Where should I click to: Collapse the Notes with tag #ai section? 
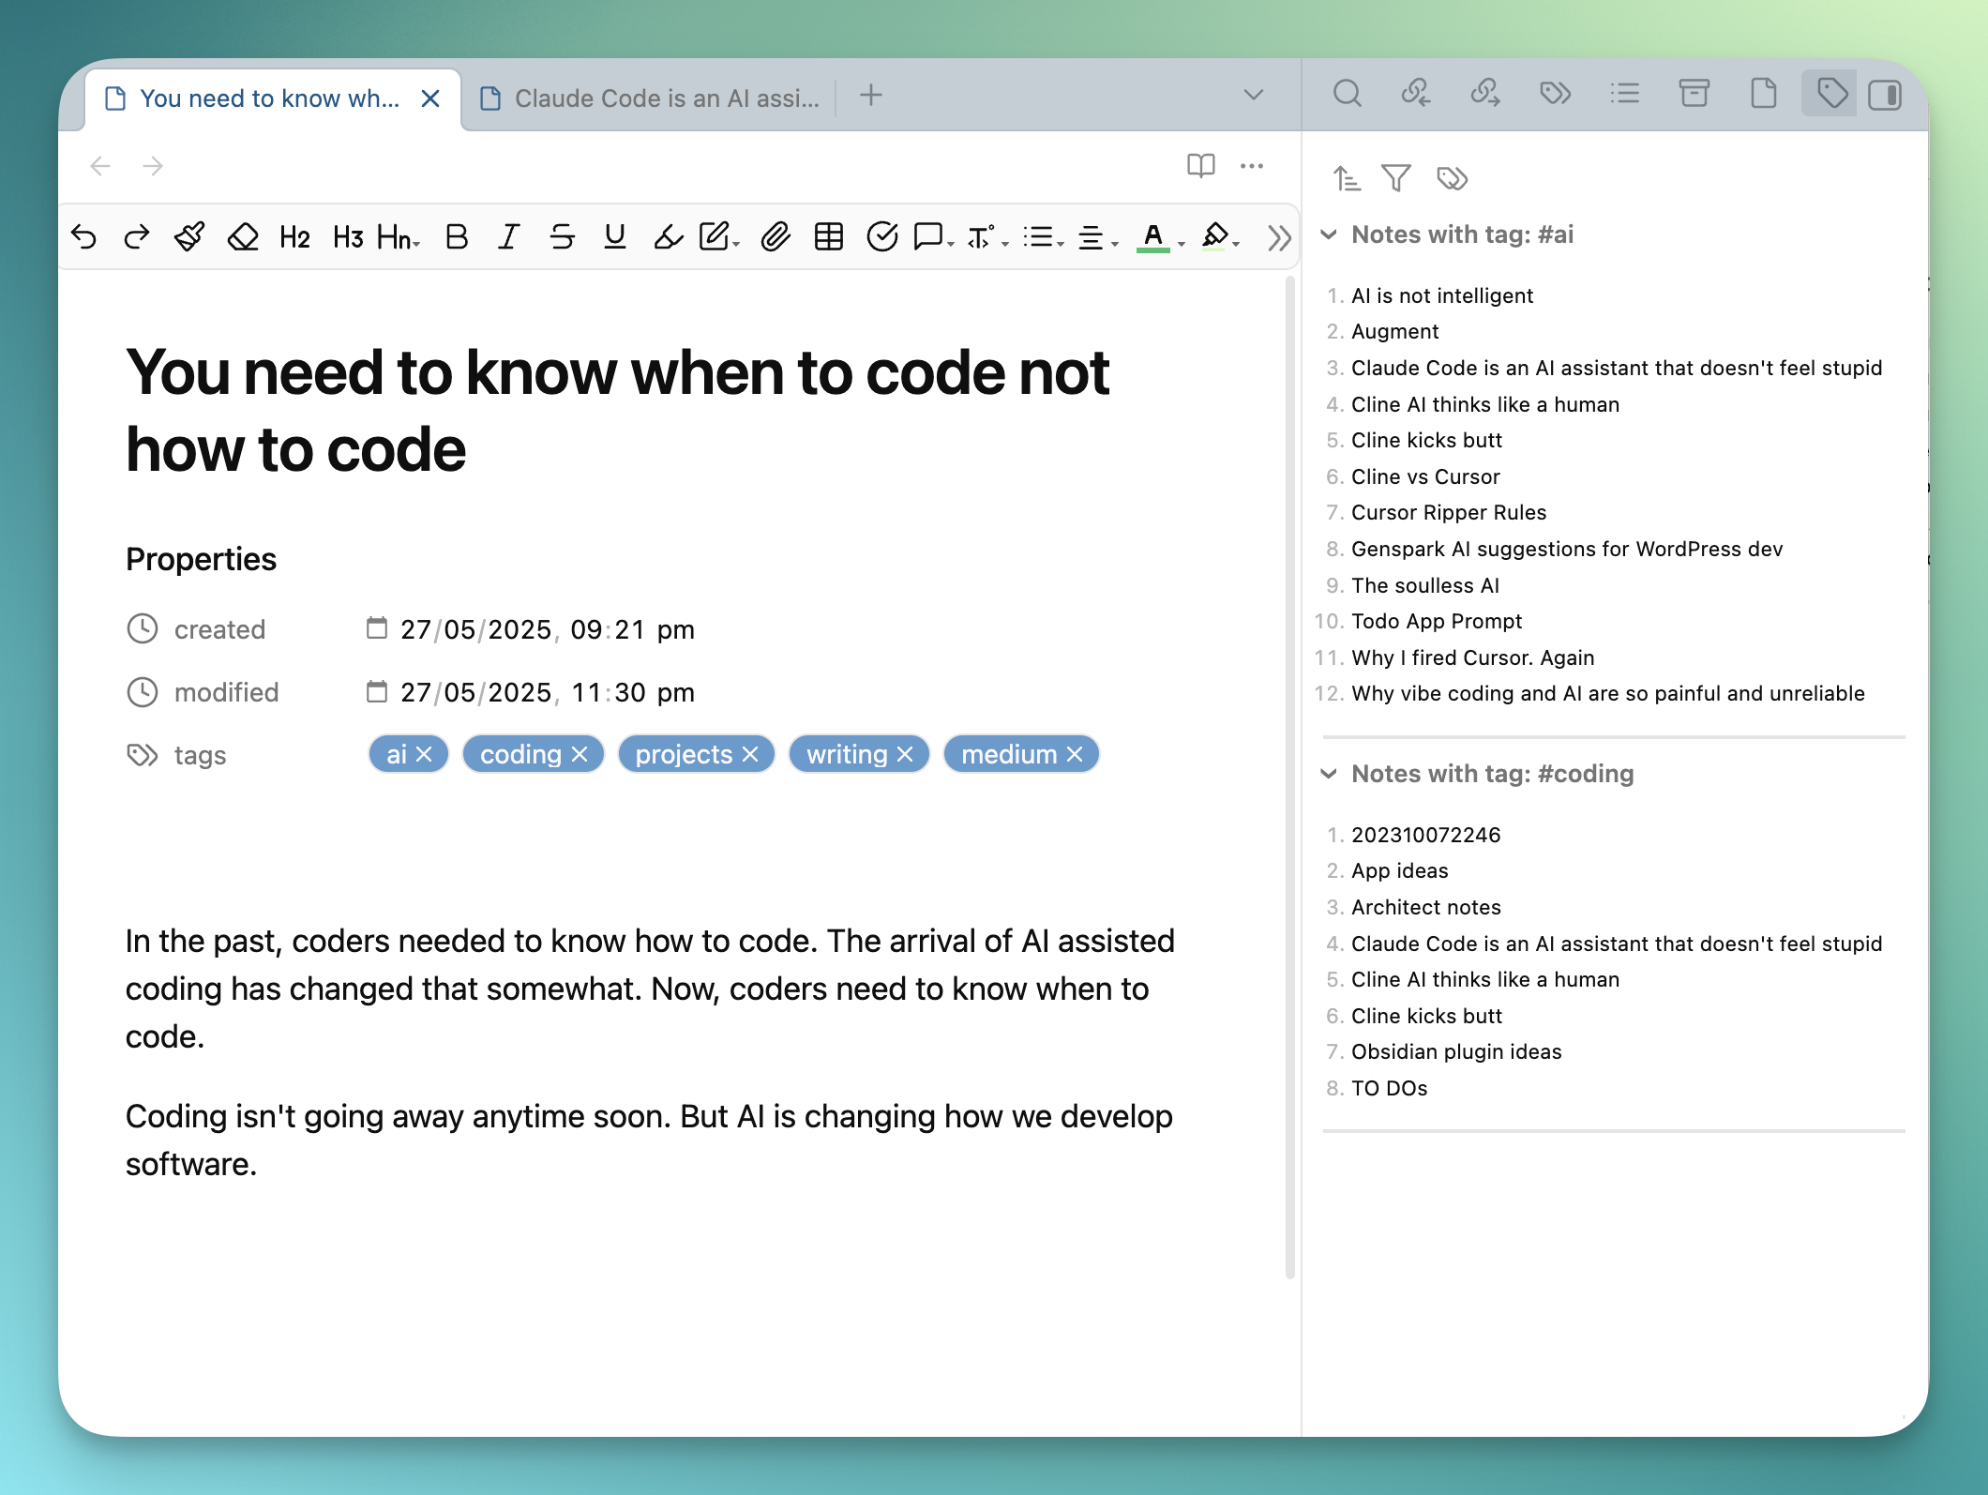pyautogui.click(x=1329, y=234)
